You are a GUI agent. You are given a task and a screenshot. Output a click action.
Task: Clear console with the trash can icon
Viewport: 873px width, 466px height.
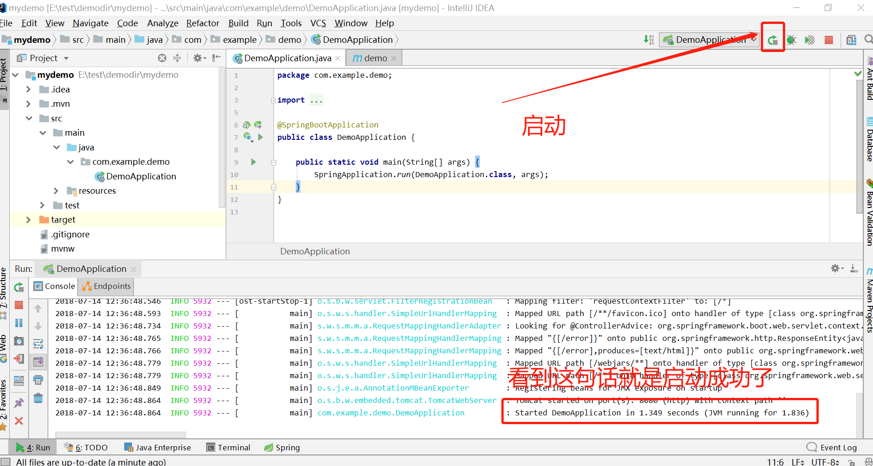tap(38, 398)
